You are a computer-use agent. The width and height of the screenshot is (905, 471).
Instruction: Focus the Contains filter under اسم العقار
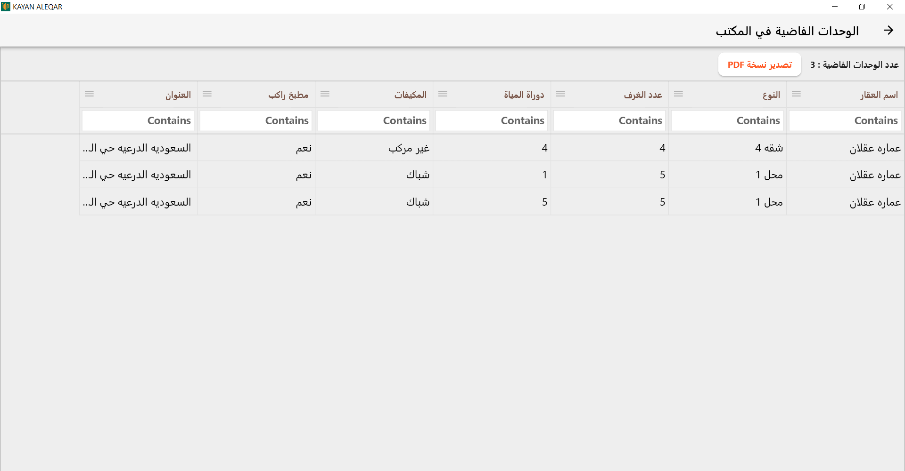[845, 120]
